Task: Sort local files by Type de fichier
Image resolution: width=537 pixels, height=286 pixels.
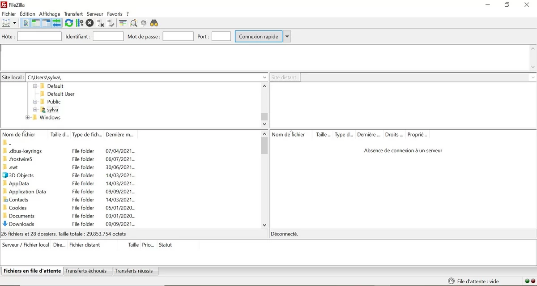Action: pyautogui.click(x=87, y=134)
